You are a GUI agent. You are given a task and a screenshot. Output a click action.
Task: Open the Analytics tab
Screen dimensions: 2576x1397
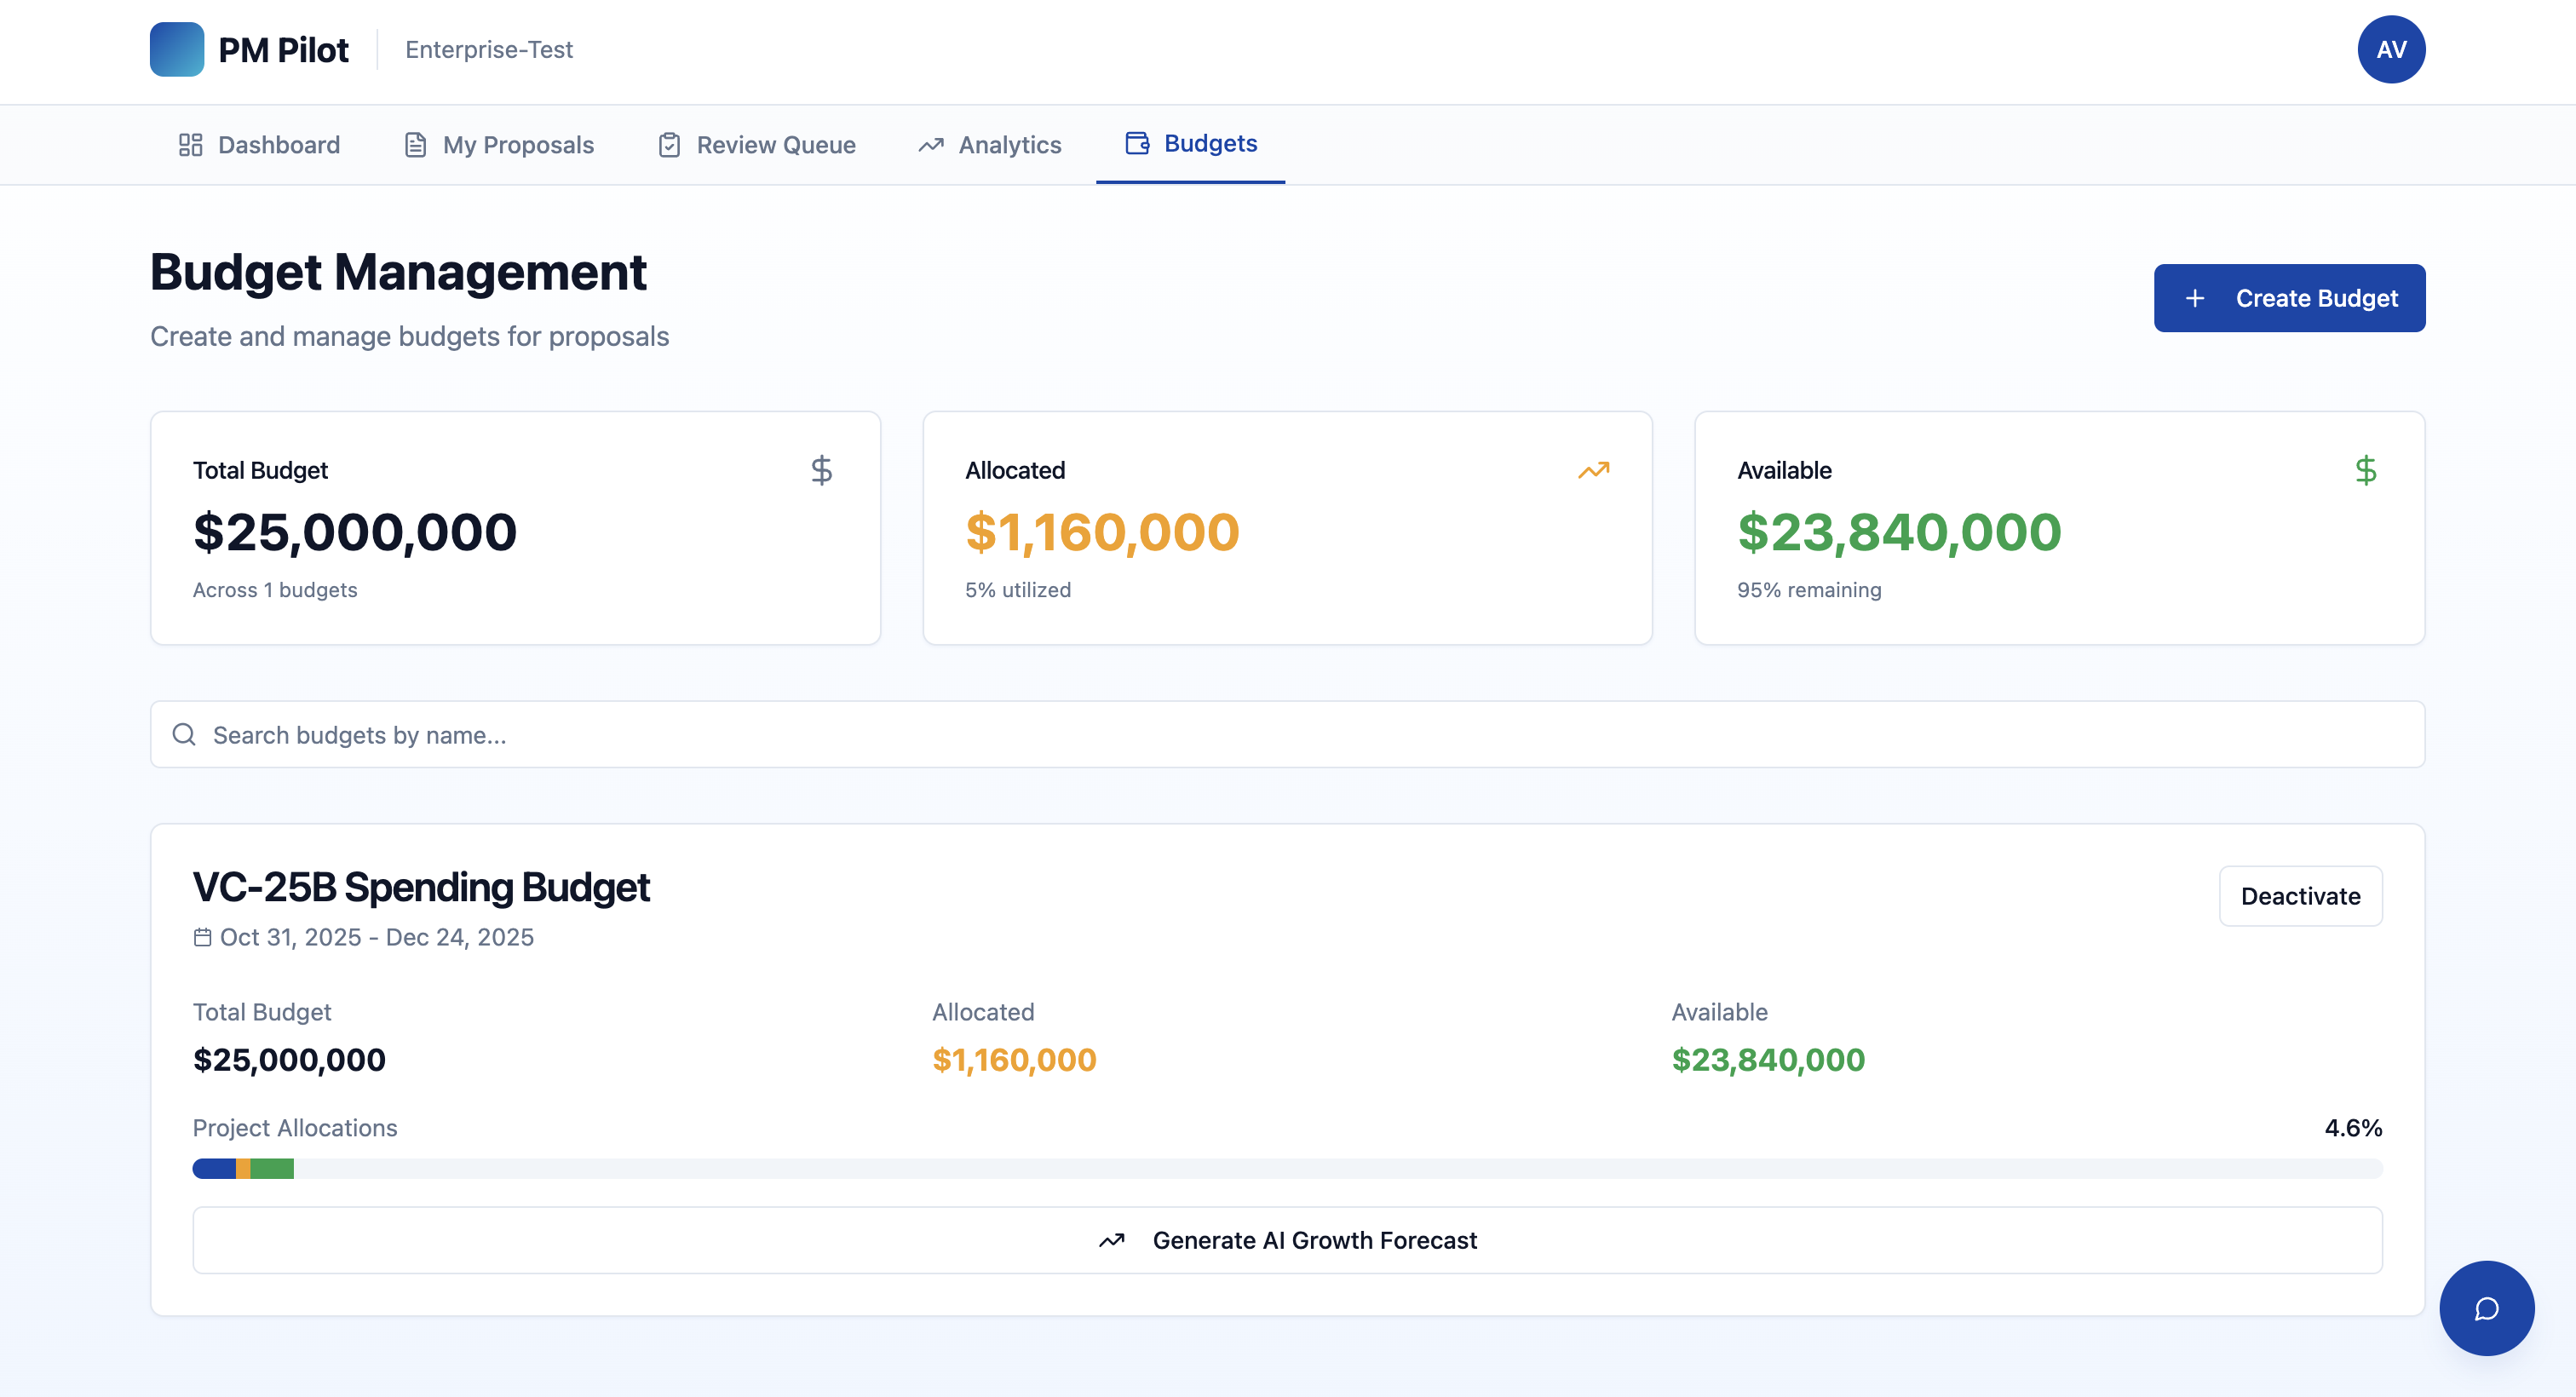990,145
